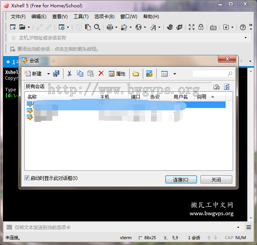Screen dimensions: 257x245
Task: Click the add new tab plus icon
Action: (x=226, y=27)
